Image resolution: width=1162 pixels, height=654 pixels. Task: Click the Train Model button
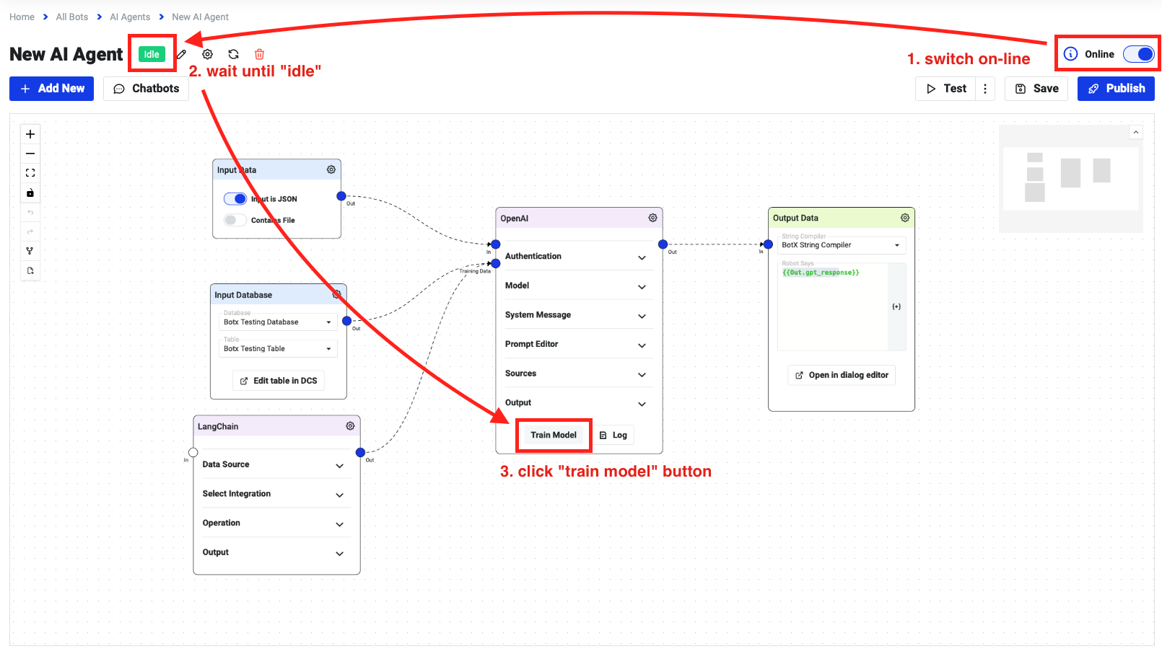point(553,435)
